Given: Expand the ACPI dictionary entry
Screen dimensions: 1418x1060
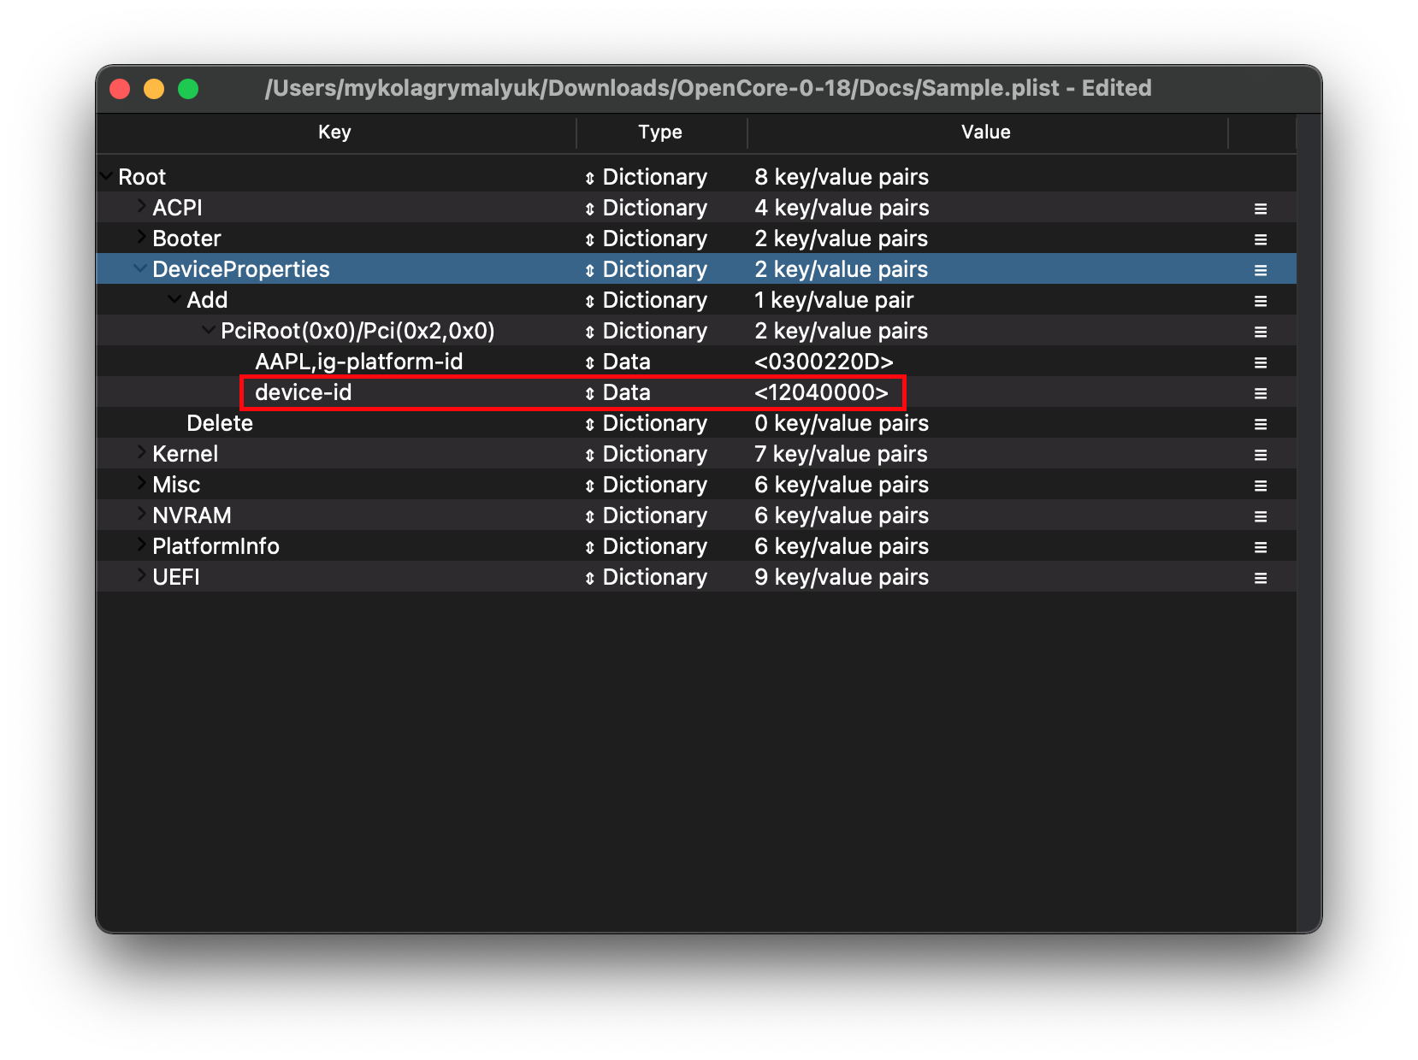Looking at the screenshot, I should click(x=141, y=207).
